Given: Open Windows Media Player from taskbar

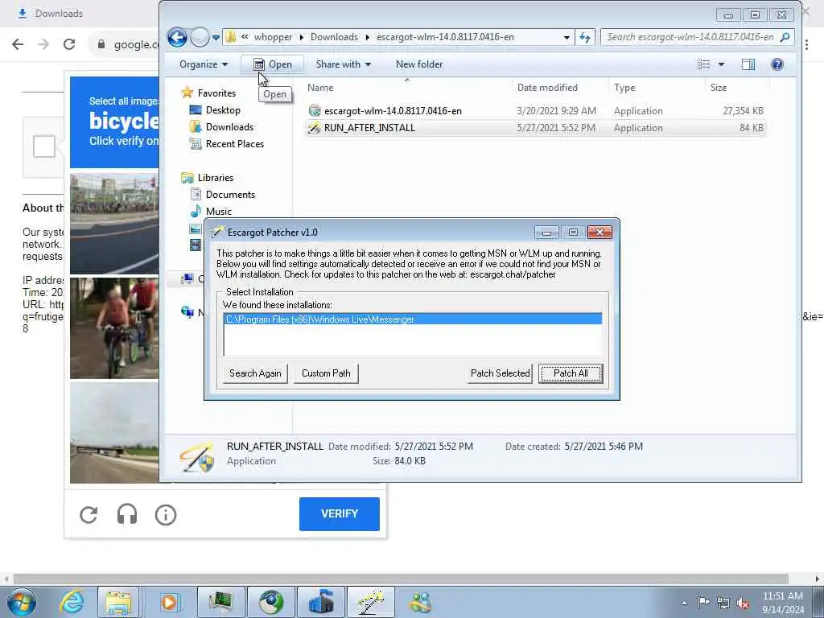Looking at the screenshot, I should (169, 602).
